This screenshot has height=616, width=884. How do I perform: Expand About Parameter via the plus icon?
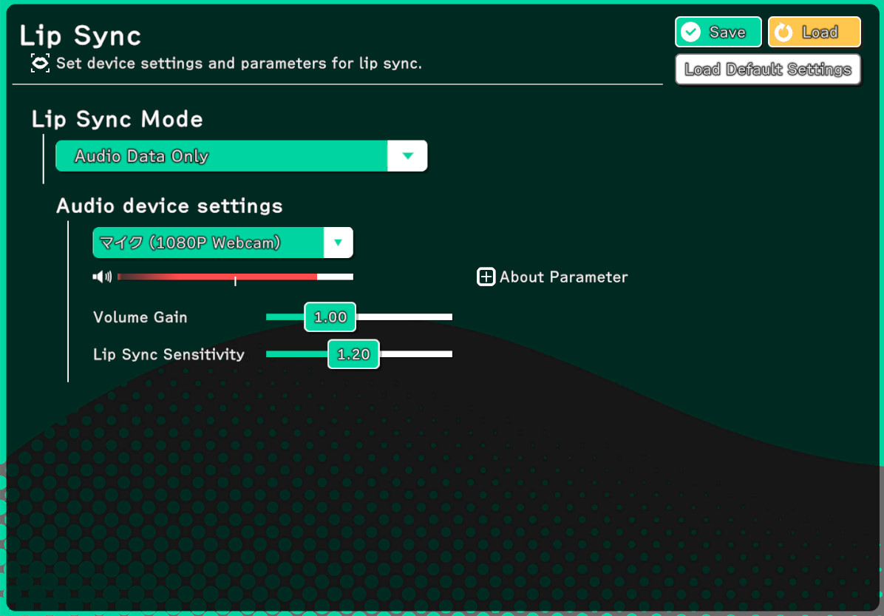[486, 277]
